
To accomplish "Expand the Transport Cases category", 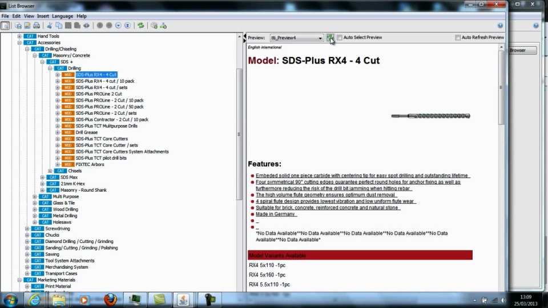I will pyautogui.click(x=27, y=273).
